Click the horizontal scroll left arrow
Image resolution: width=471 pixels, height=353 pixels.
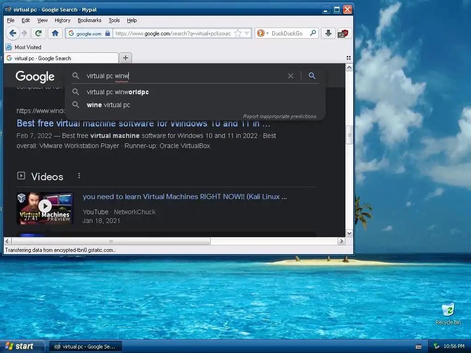coord(7,241)
